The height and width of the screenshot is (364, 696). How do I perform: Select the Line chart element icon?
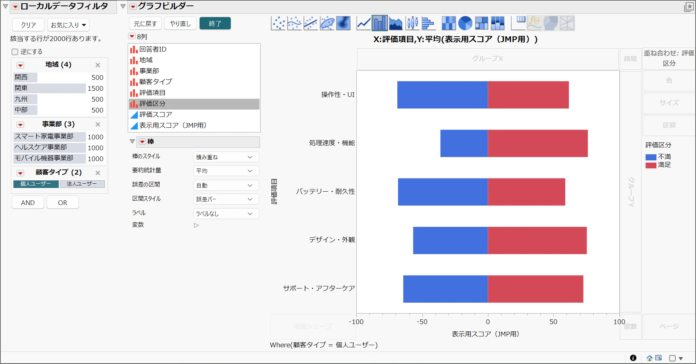(x=364, y=23)
